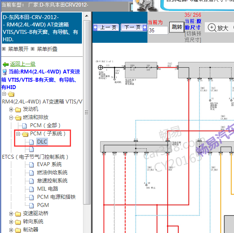Viewport: 234px width, 233px height.
Task: Click the 放大 zoom-in magnifier icon
Action: [212, 28]
